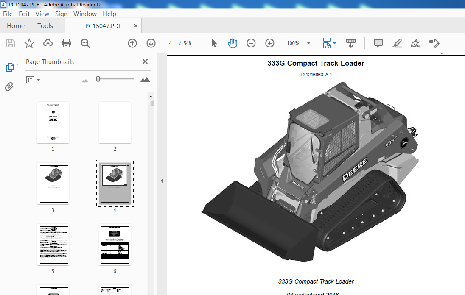465x295 pixels.
Task: Activate the Hand pan tool
Action: coord(232,43)
